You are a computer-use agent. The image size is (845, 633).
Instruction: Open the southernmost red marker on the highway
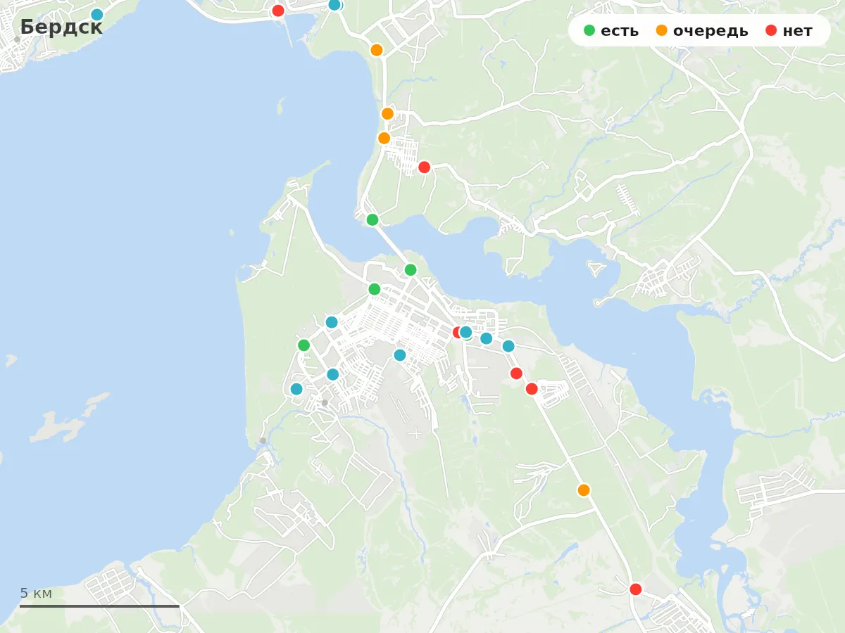636,589
